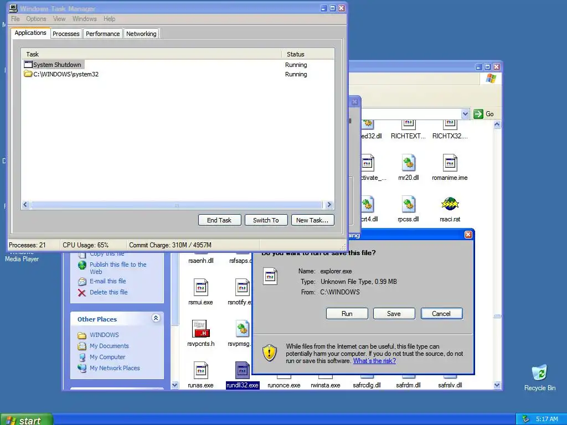Collapse the Other Places panel
This screenshot has width=567, height=425.
[x=156, y=318]
